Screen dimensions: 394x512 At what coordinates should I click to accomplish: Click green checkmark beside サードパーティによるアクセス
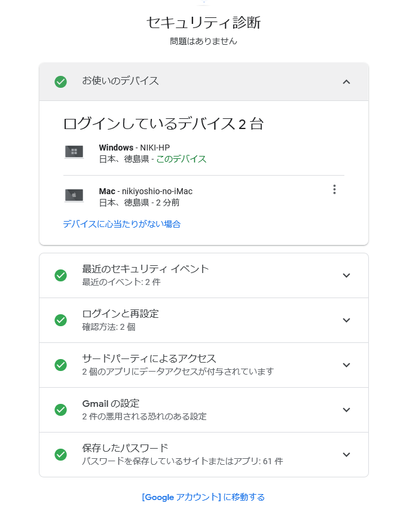click(x=61, y=365)
